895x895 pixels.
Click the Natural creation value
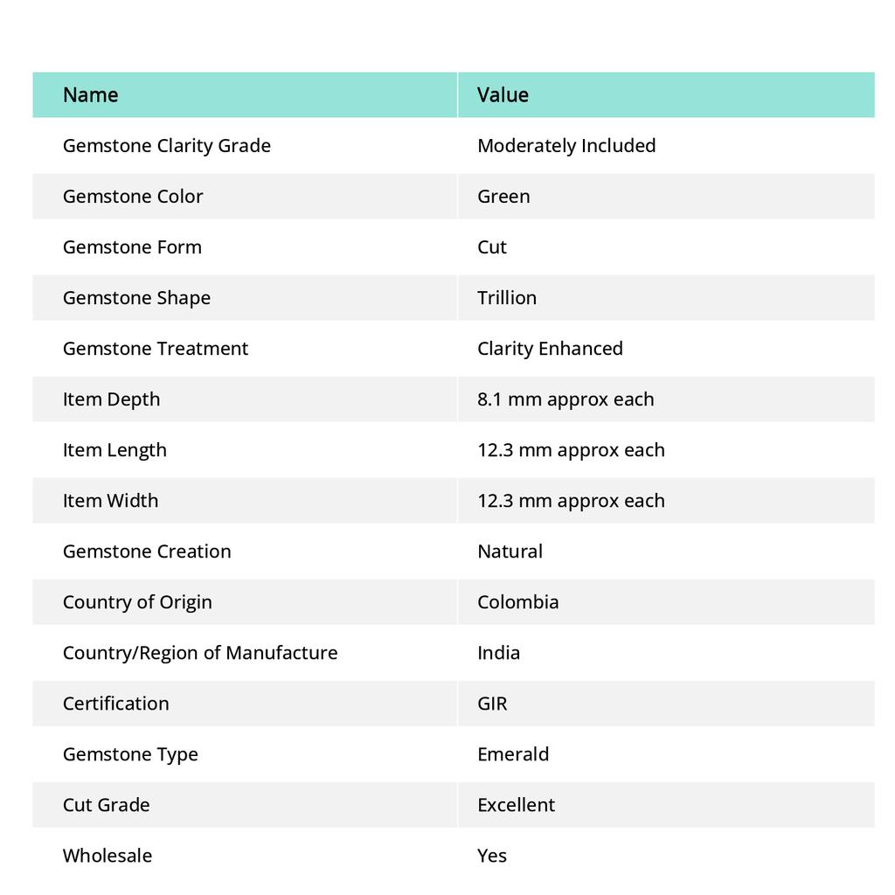tap(510, 551)
